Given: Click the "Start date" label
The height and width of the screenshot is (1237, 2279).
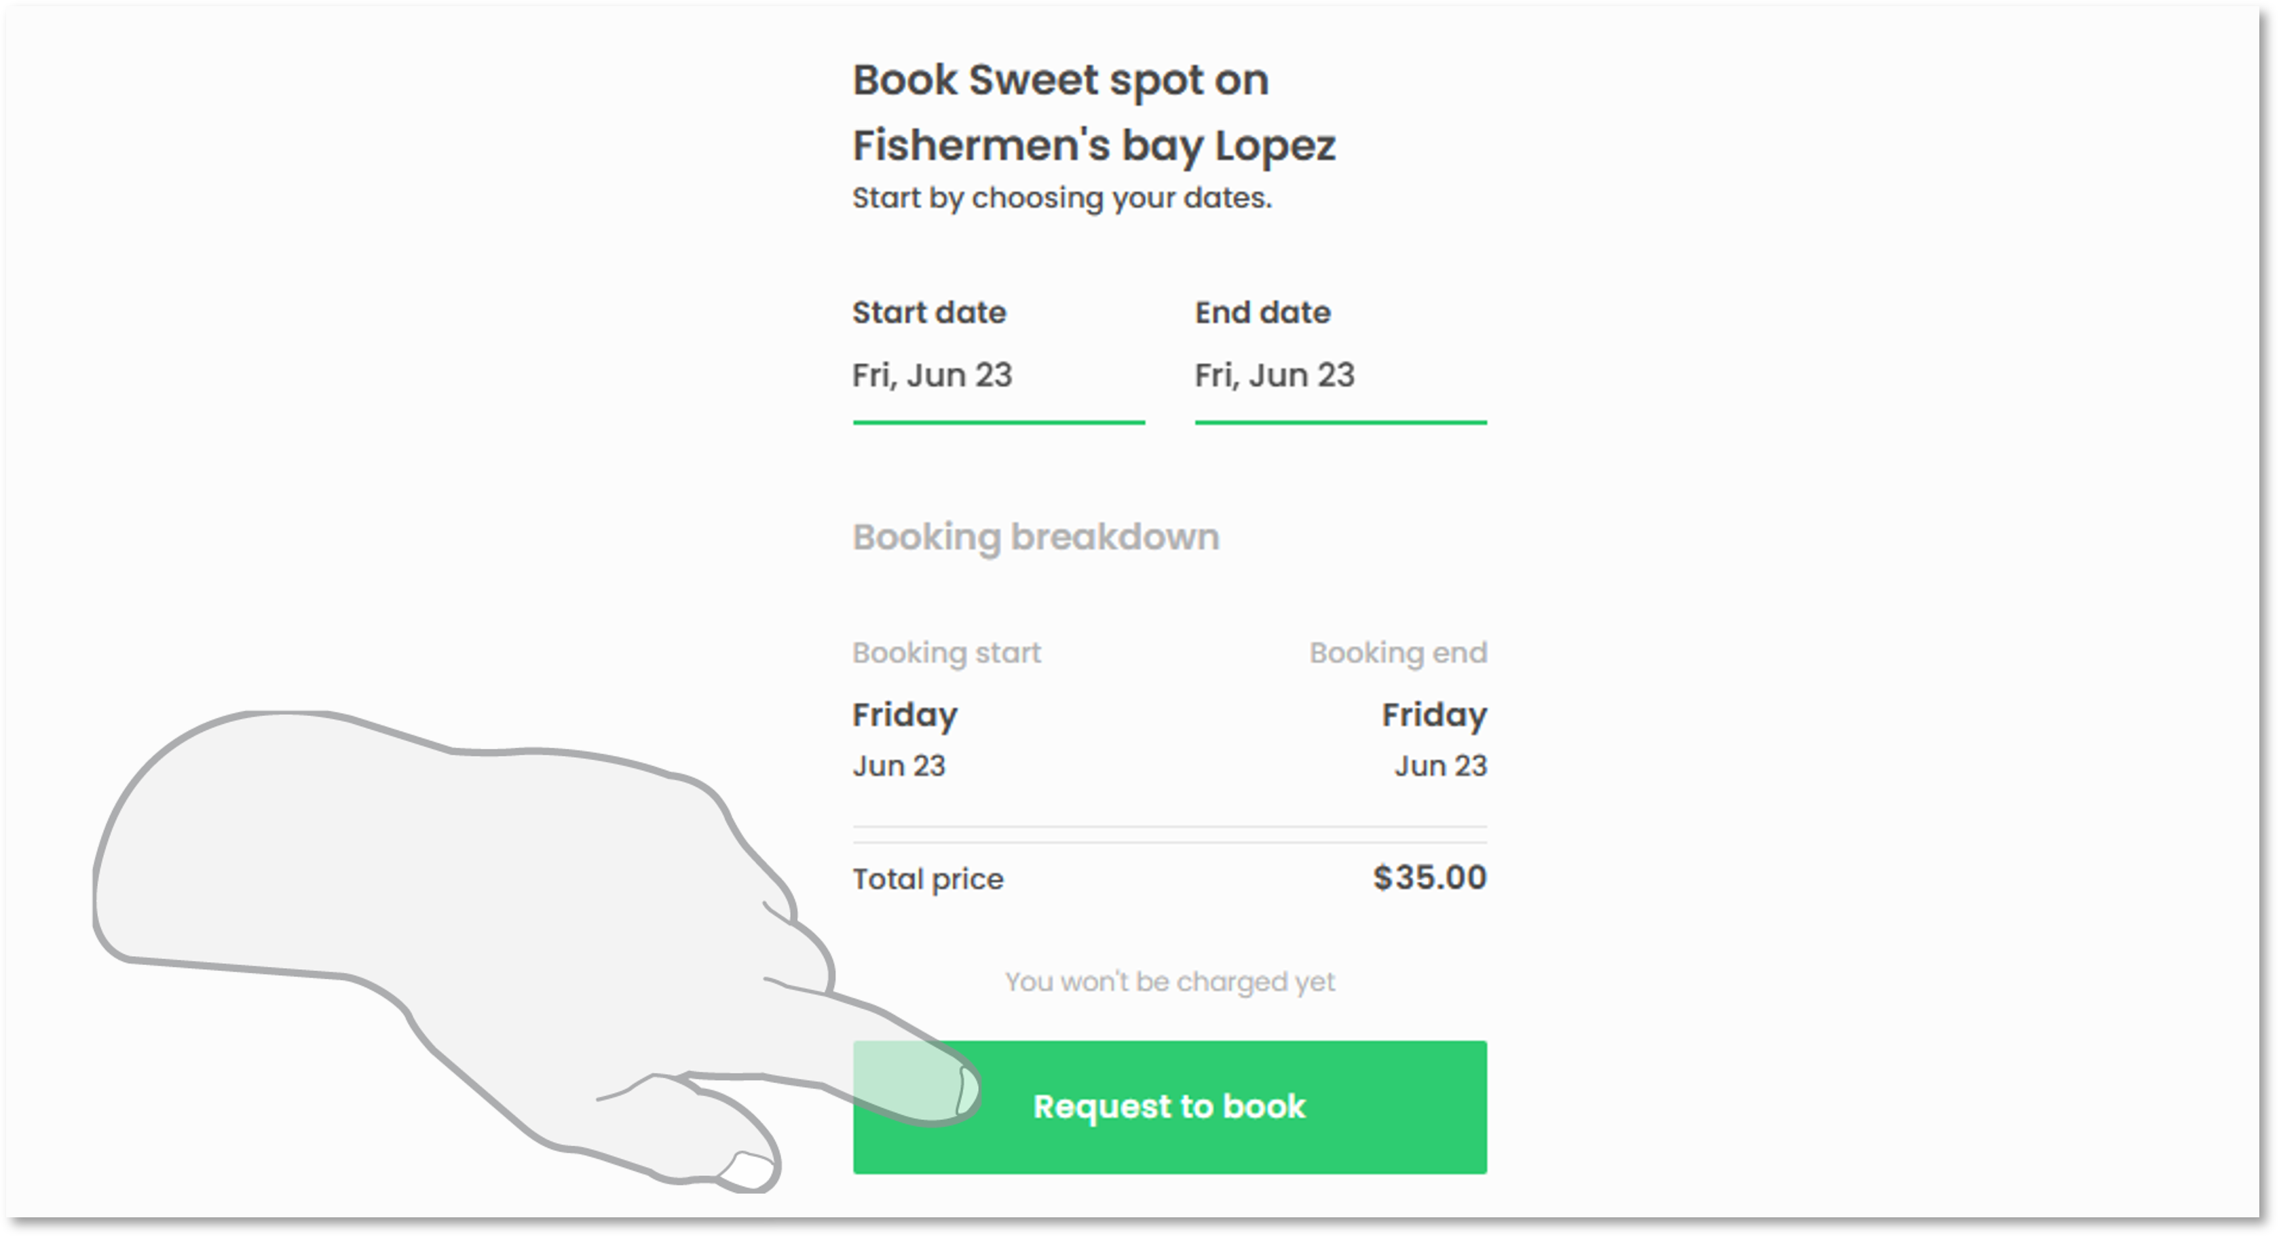Looking at the screenshot, I should tap(929, 312).
